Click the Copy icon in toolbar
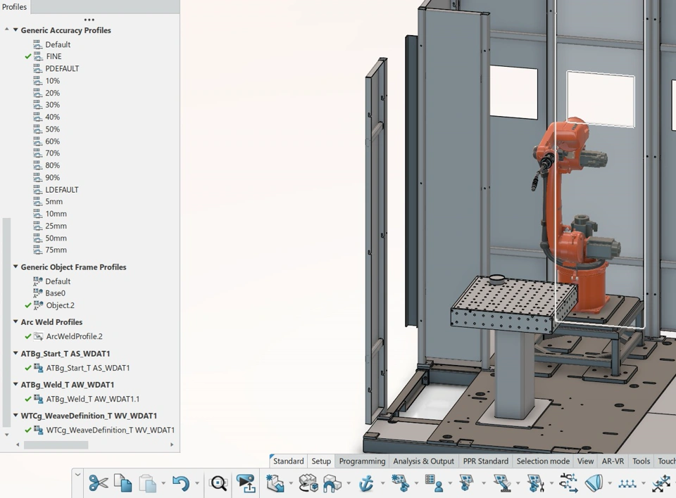Viewport: 676px width, 498px height. pyautogui.click(x=123, y=483)
